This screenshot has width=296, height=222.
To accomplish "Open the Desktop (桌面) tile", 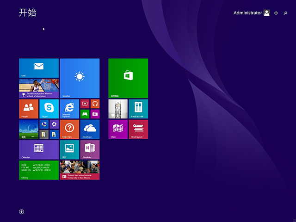I will [x=29, y=129].
